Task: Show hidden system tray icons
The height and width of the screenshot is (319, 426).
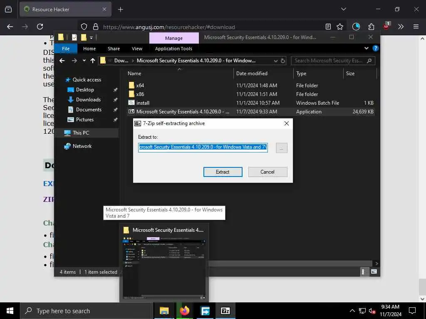Action: (352, 311)
